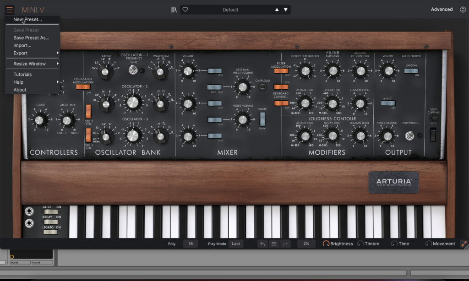This screenshot has height=281, width=469.
Task: Select next preset with down arrow
Action: point(286,10)
